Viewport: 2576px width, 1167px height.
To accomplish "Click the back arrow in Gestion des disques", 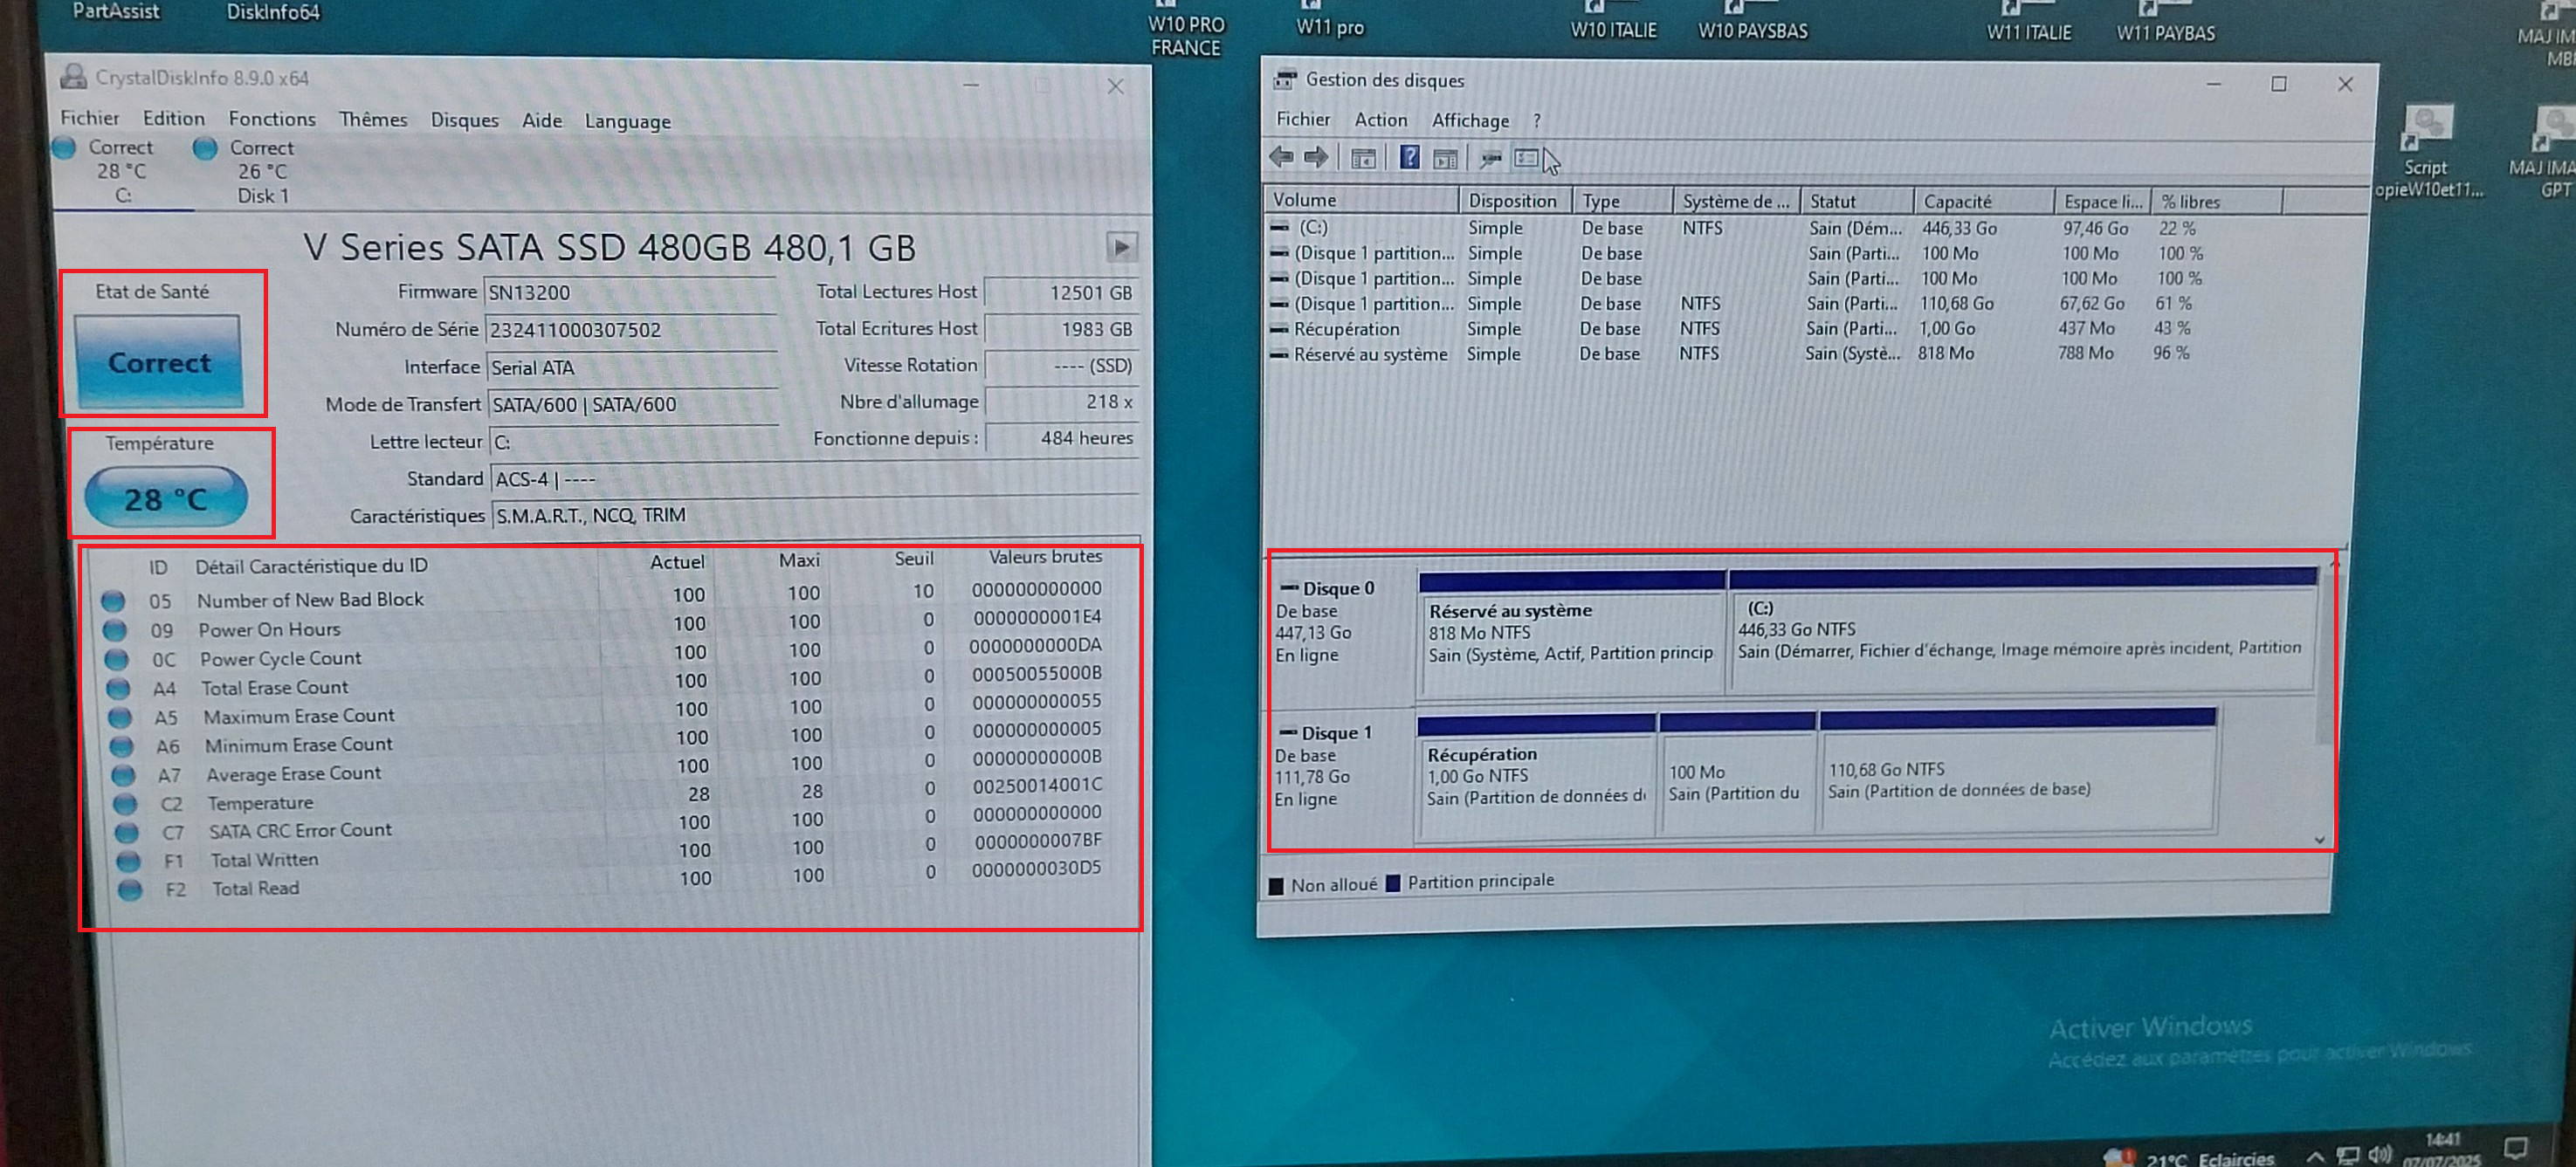I will [x=1281, y=157].
